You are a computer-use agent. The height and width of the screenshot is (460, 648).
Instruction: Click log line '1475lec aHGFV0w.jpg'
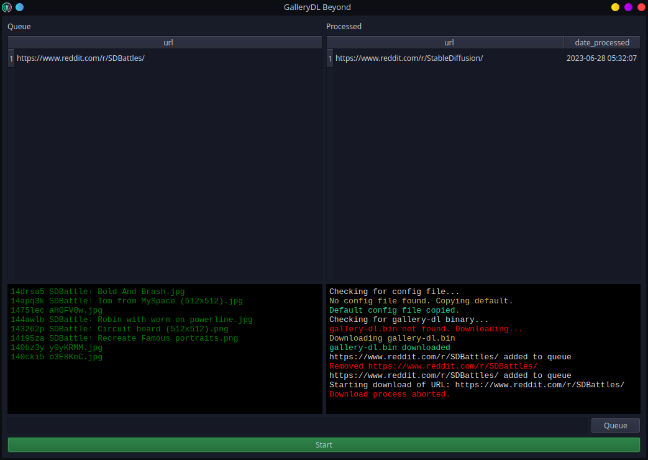tap(56, 310)
